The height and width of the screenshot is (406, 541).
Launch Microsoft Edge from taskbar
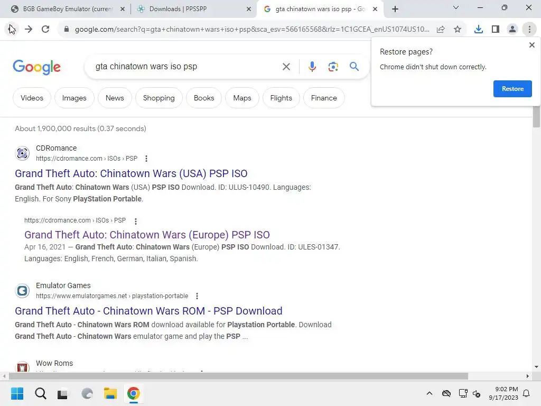coord(87,393)
